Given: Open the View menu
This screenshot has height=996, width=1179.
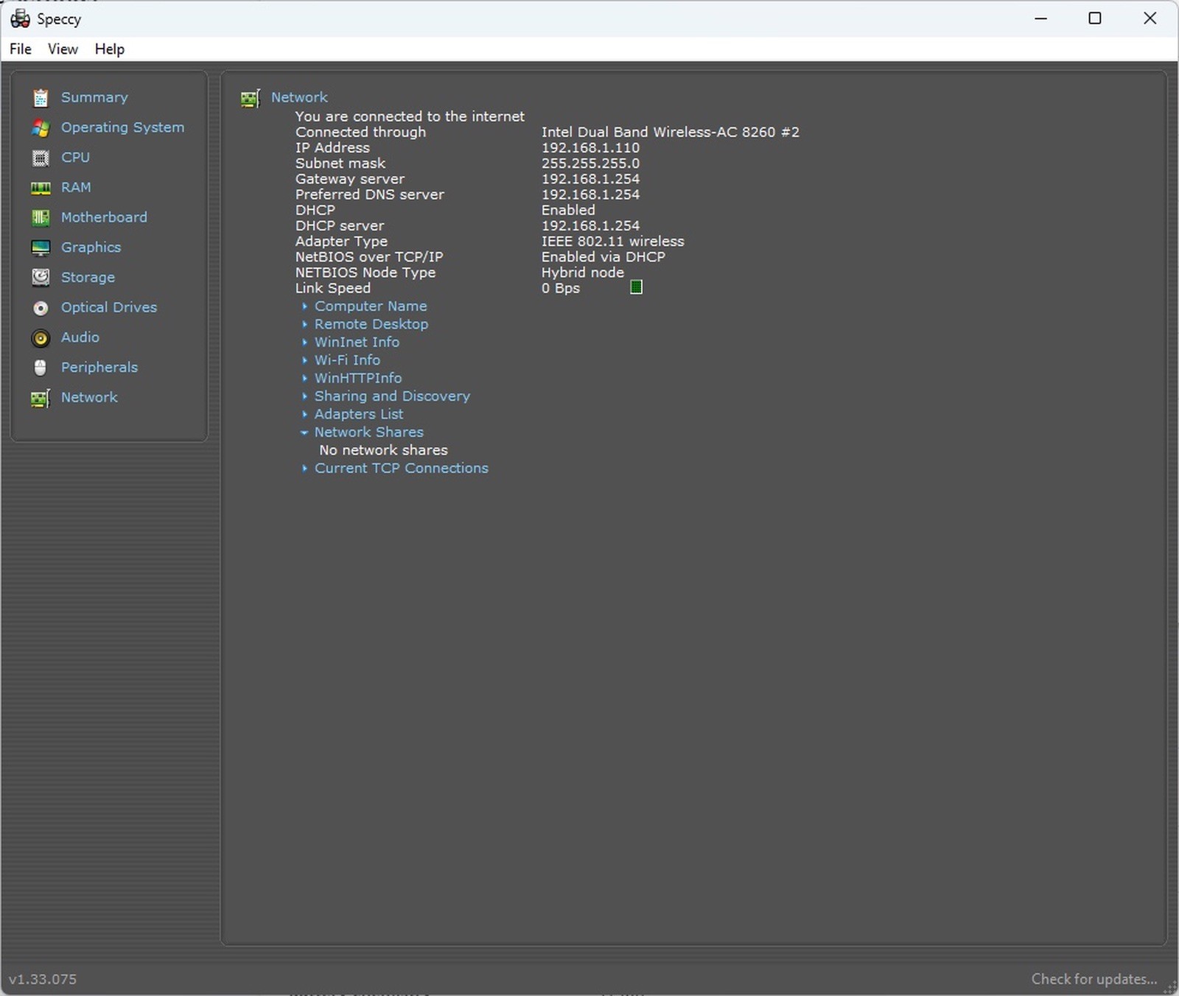Looking at the screenshot, I should click(63, 49).
